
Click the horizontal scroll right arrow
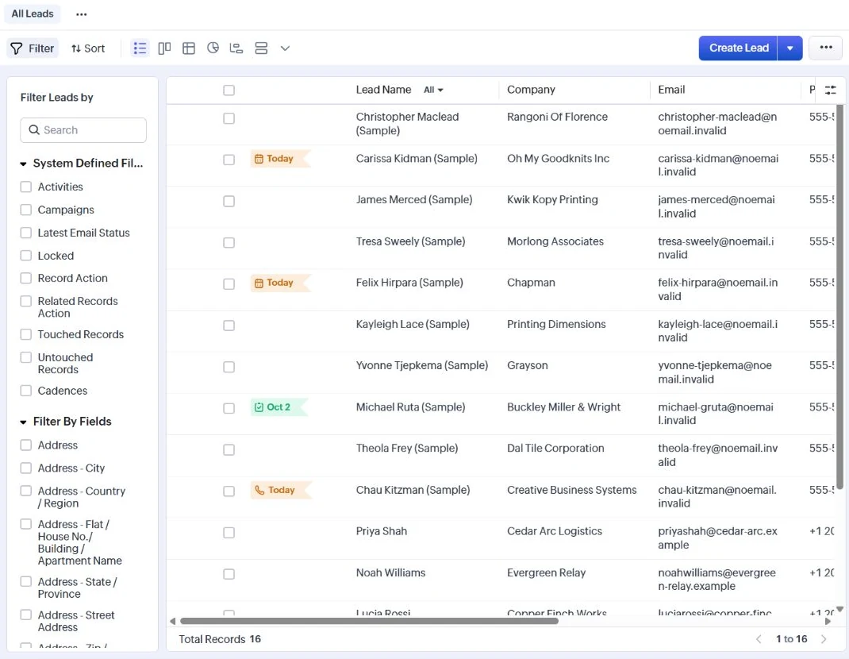tap(828, 621)
